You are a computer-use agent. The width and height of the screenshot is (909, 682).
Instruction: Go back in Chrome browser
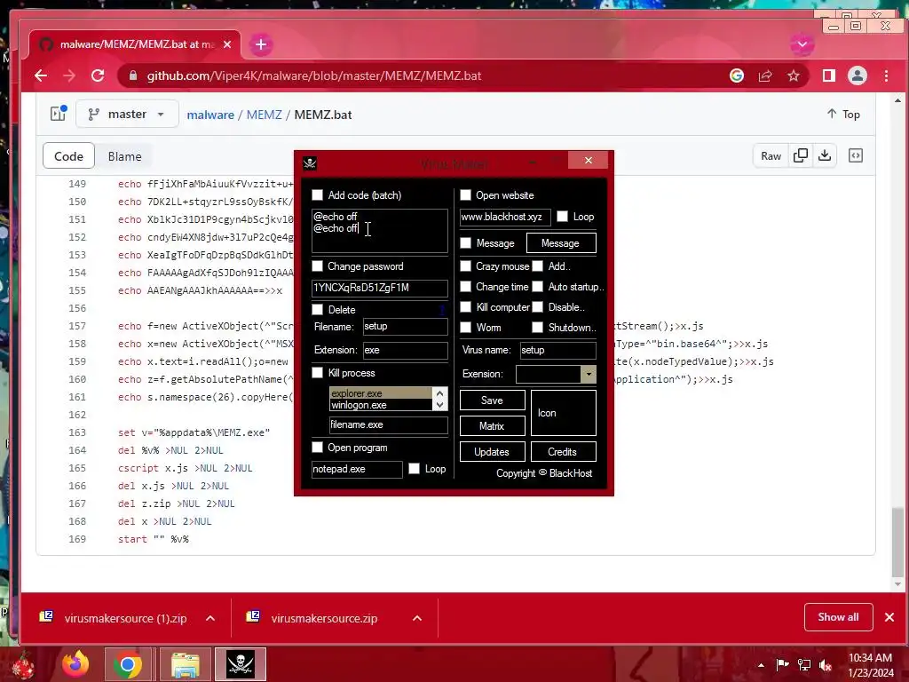click(41, 75)
